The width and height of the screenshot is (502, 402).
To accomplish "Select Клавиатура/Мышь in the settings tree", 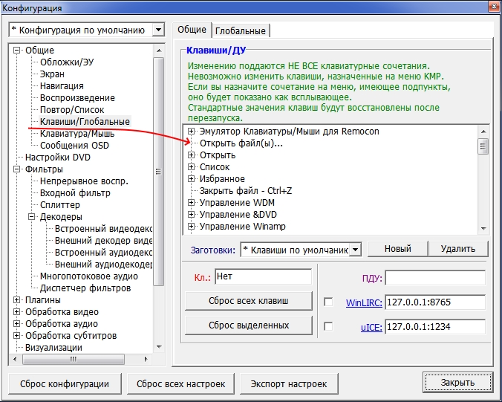I will point(76,134).
